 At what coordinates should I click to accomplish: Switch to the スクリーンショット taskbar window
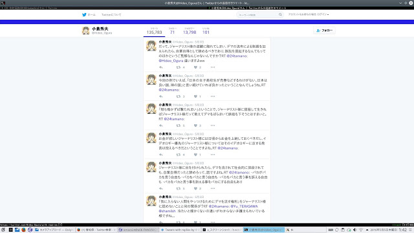point(222,230)
